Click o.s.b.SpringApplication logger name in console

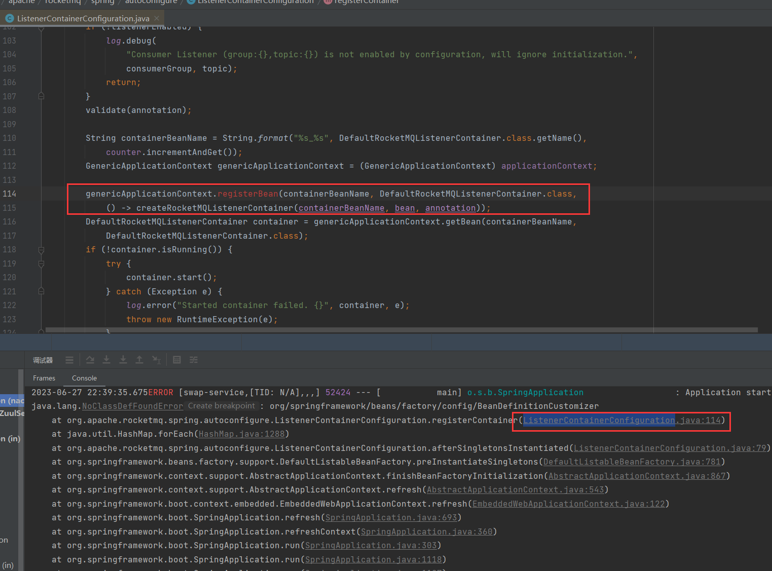point(526,393)
